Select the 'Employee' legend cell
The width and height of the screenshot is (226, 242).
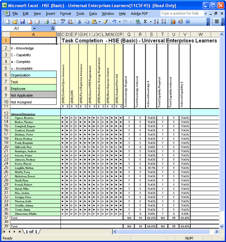pyautogui.click(x=33, y=88)
